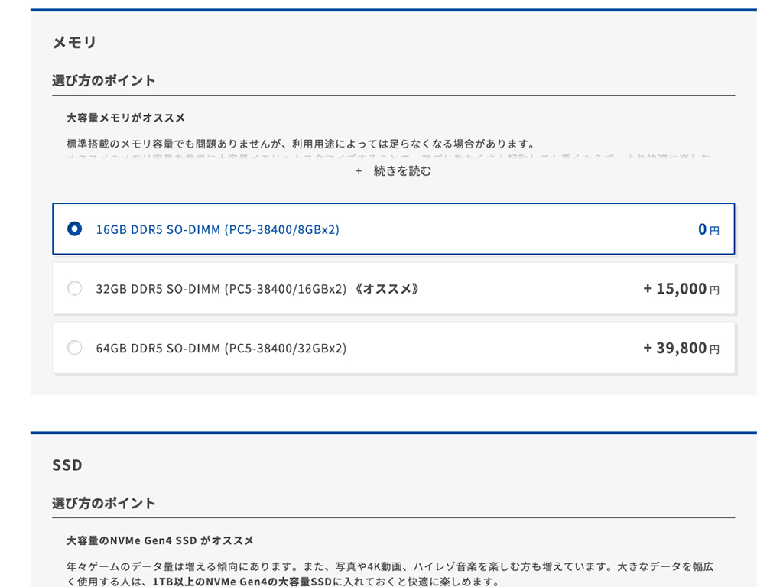
Task: Click the 64GB DDR5 SO-DIMM option label
Action: pyautogui.click(x=221, y=349)
